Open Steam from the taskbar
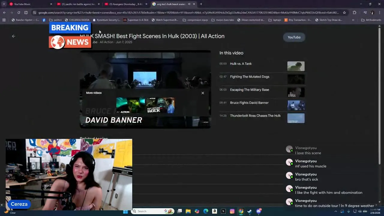384x216 pixels. click(250, 211)
